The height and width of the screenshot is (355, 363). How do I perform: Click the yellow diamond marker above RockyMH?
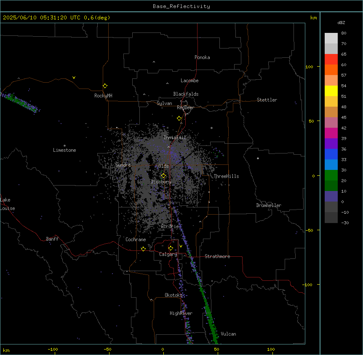pyautogui.click(x=105, y=86)
